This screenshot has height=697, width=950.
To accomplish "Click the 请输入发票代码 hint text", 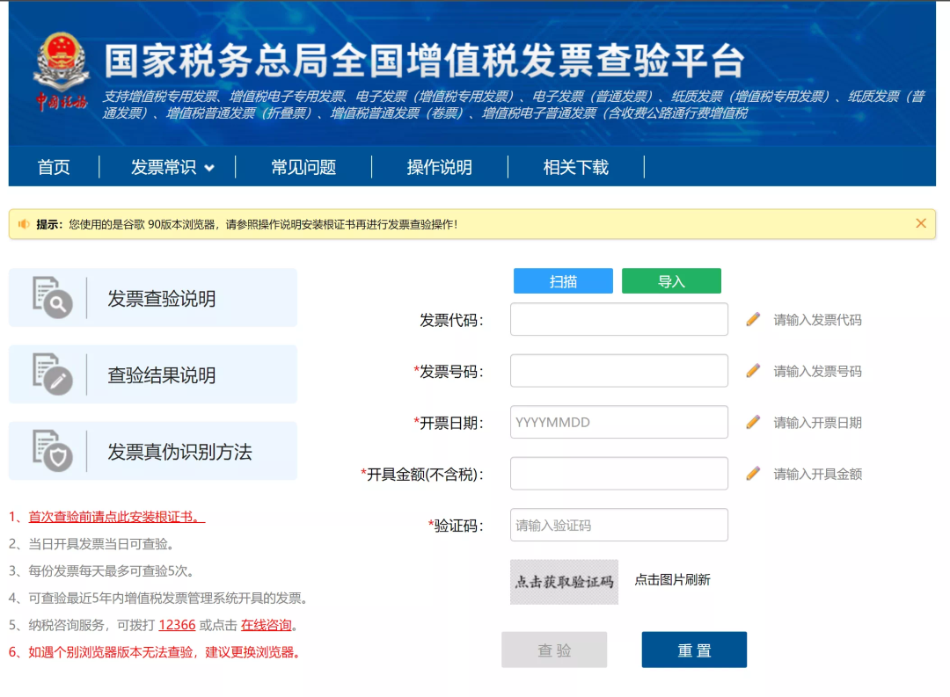I will (x=817, y=320).
